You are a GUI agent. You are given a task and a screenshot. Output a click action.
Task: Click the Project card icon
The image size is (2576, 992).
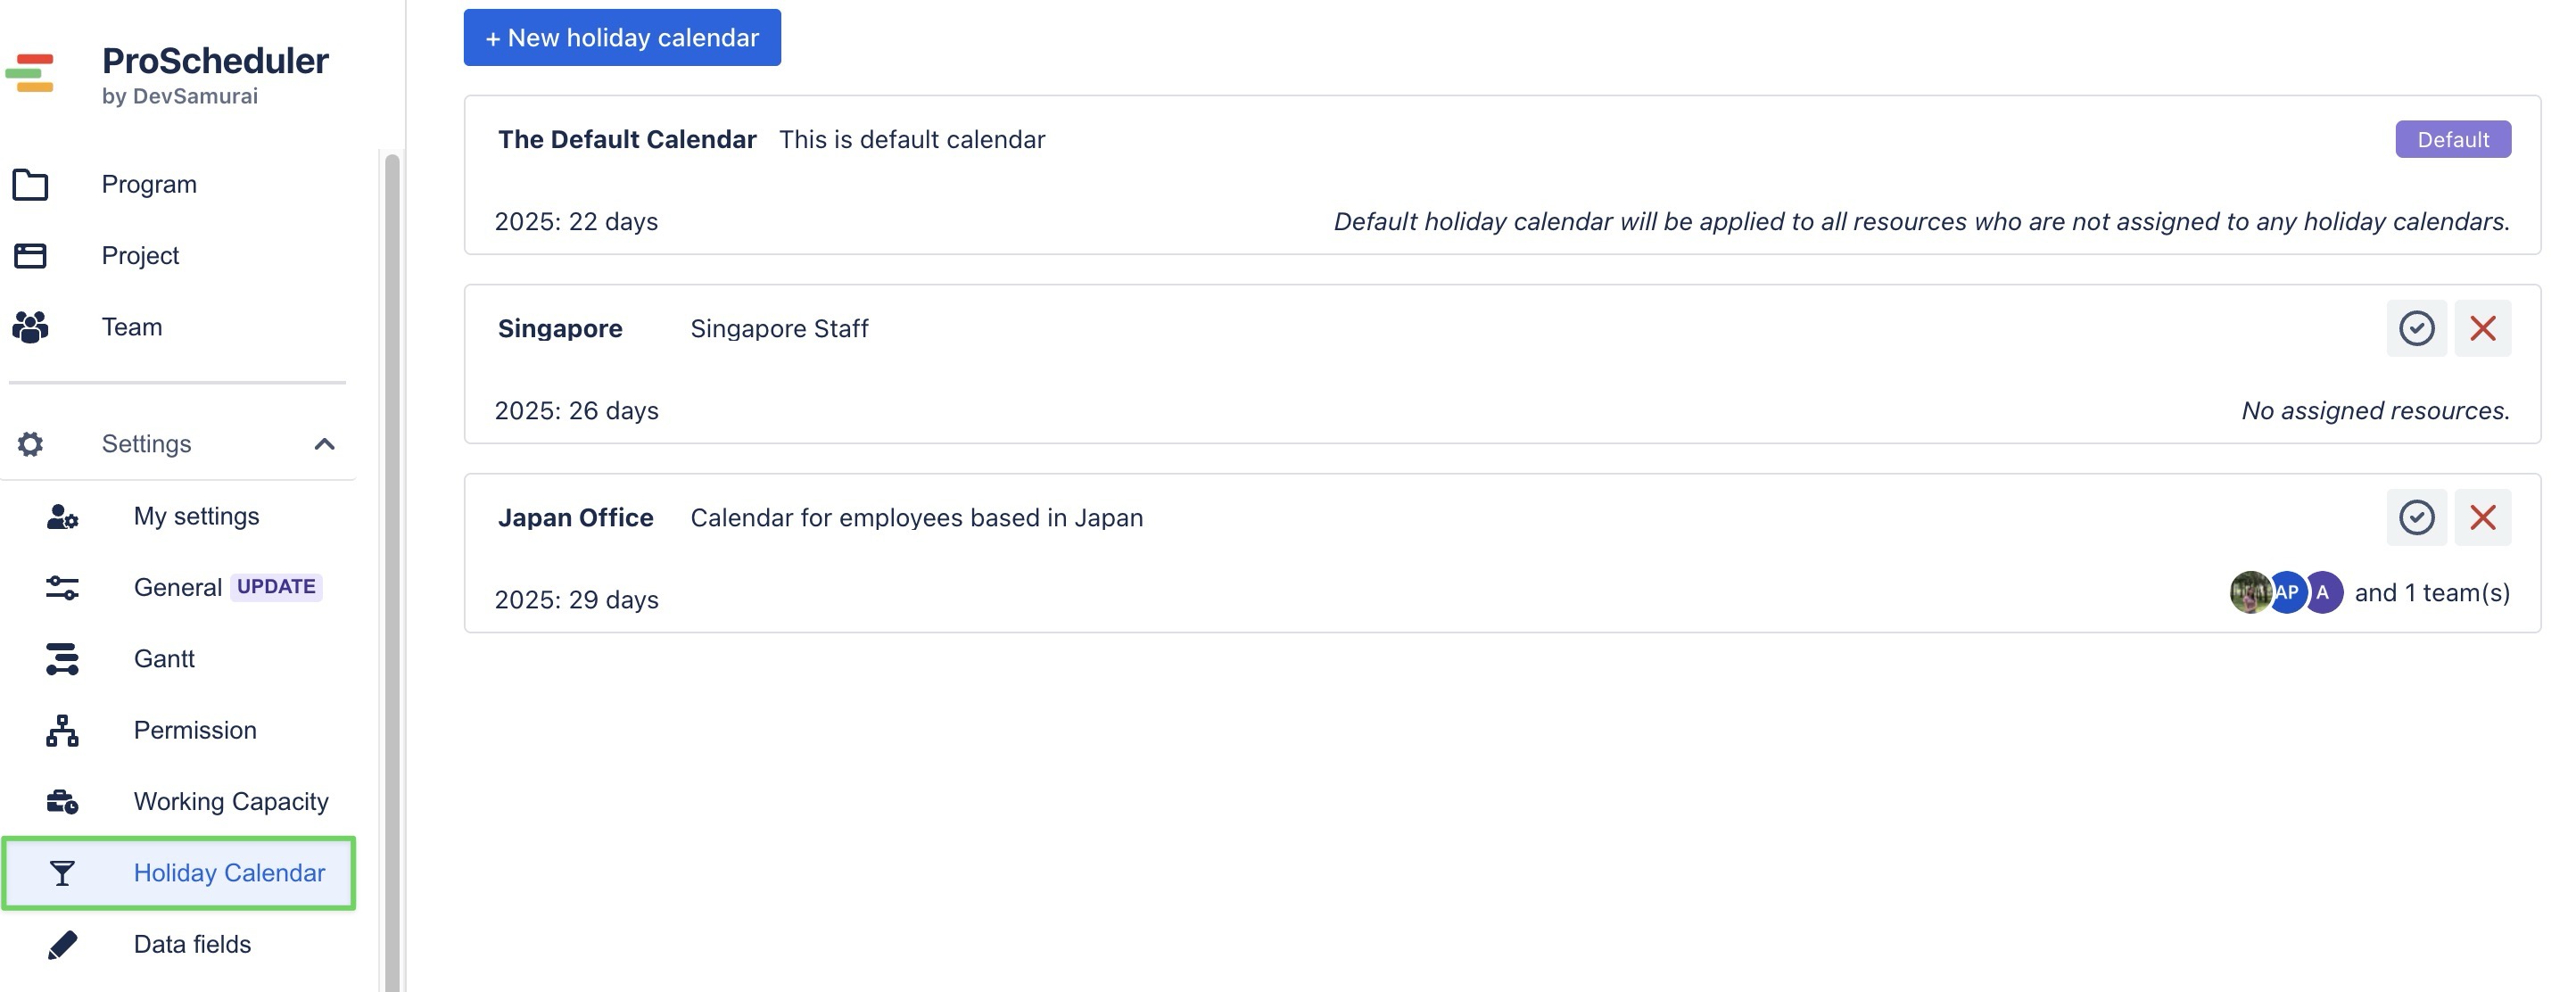coord(31,256)
